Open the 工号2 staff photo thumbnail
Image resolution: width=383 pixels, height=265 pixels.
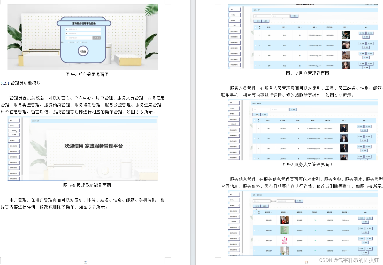coord(344,138)
